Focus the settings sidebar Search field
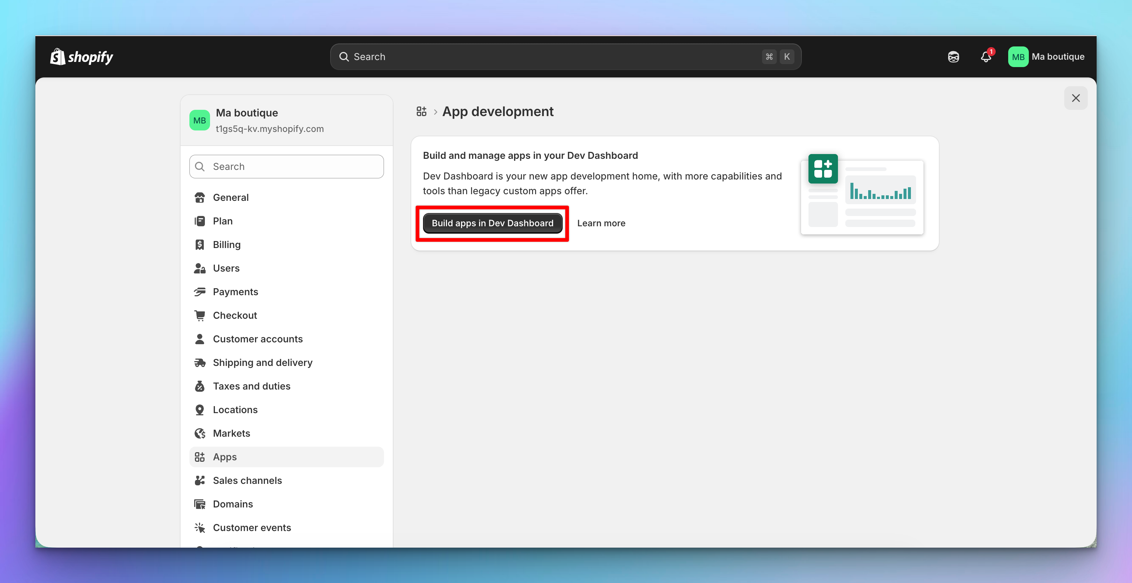The image size is (1132, 583). tap(287, 167)
